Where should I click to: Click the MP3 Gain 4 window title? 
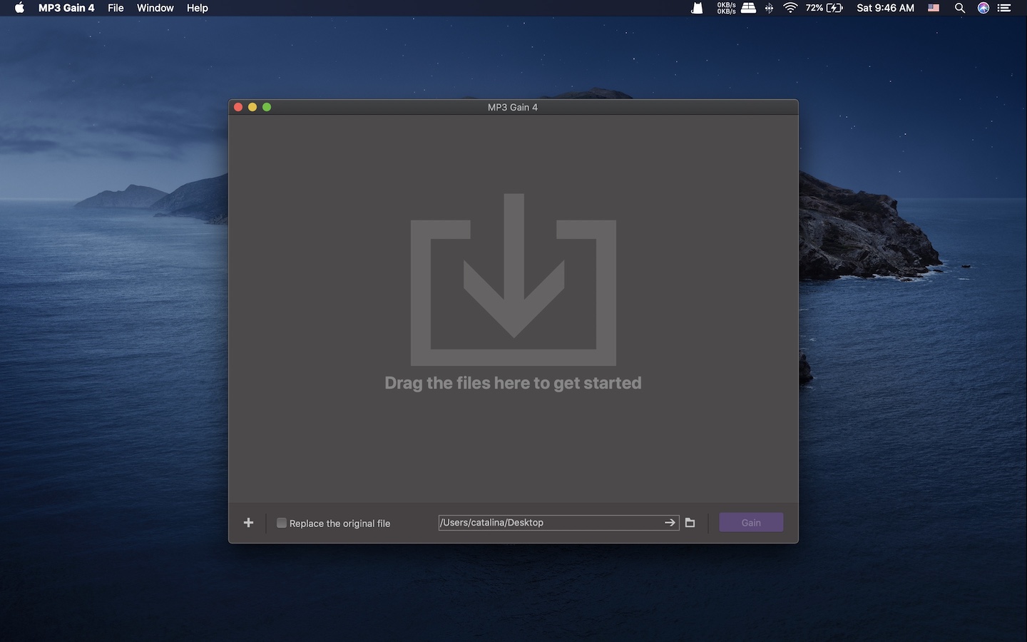(x=513, y=107)
